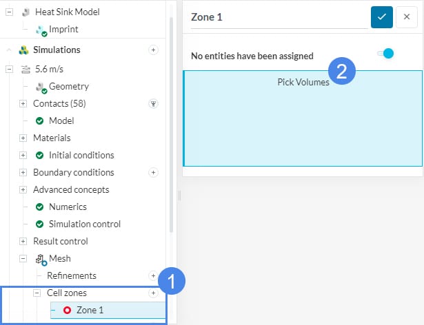Expand the Advanced concepts node
This screenshot has width=424, height=325.
point(23,189)
